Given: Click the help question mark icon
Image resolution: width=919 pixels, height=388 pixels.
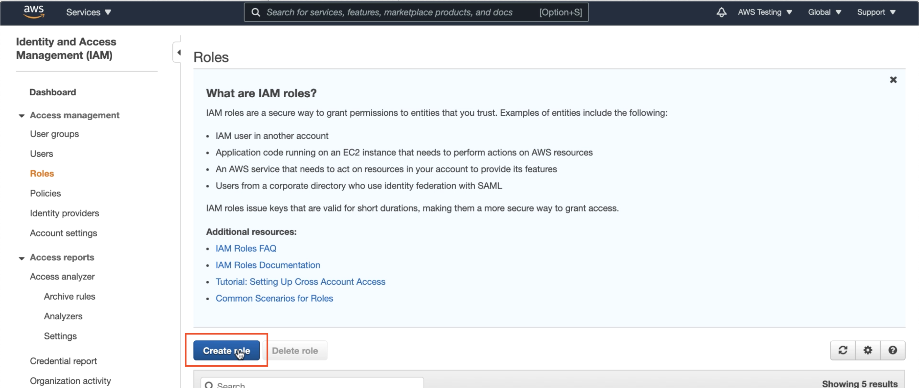Looking at the screenshot, I should point(893,350).
